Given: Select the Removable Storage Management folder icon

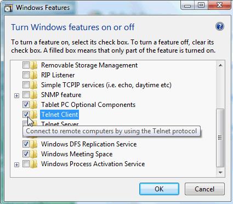Looking at the screenshot, I should click(x=33, y=65).
